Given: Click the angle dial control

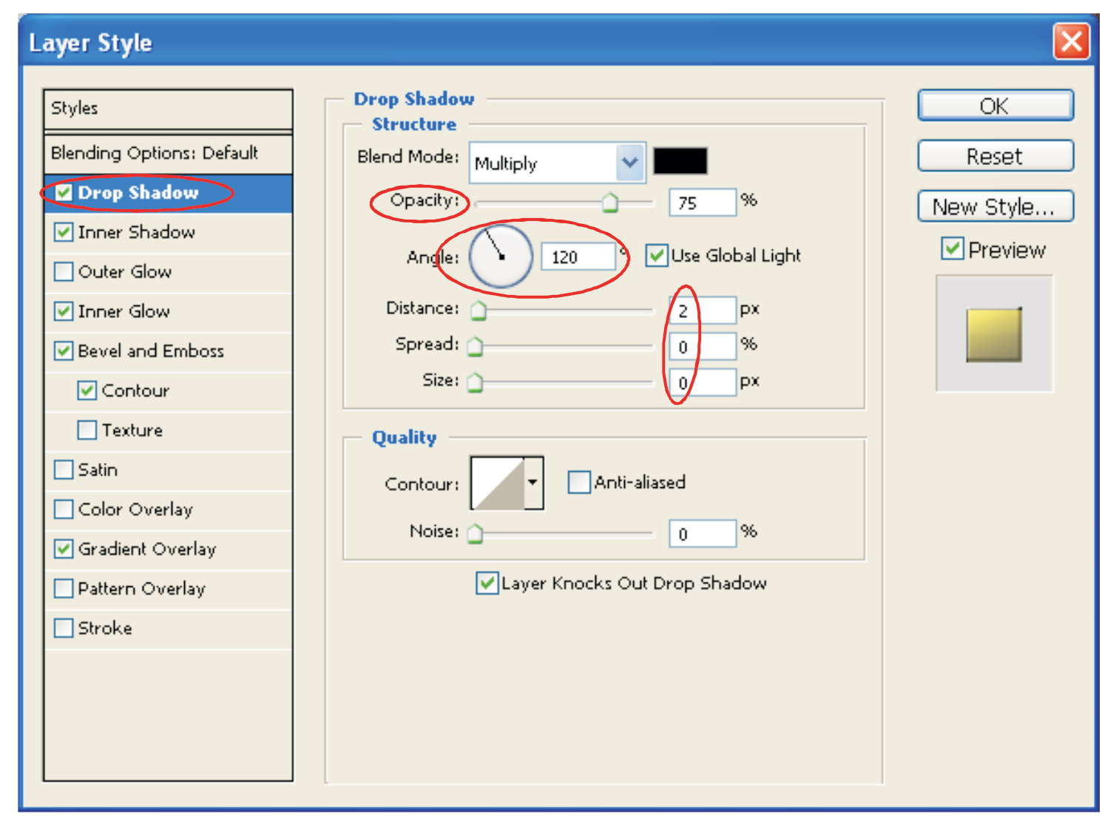Looking at the screenshot, I should (x=501, y=257).
